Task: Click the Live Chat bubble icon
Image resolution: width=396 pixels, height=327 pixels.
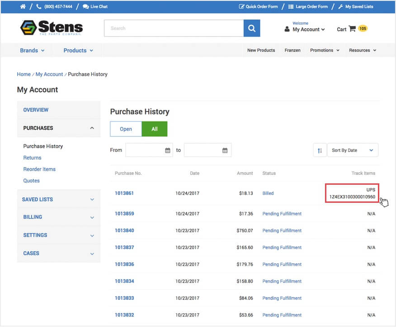Action: point(86,7)
